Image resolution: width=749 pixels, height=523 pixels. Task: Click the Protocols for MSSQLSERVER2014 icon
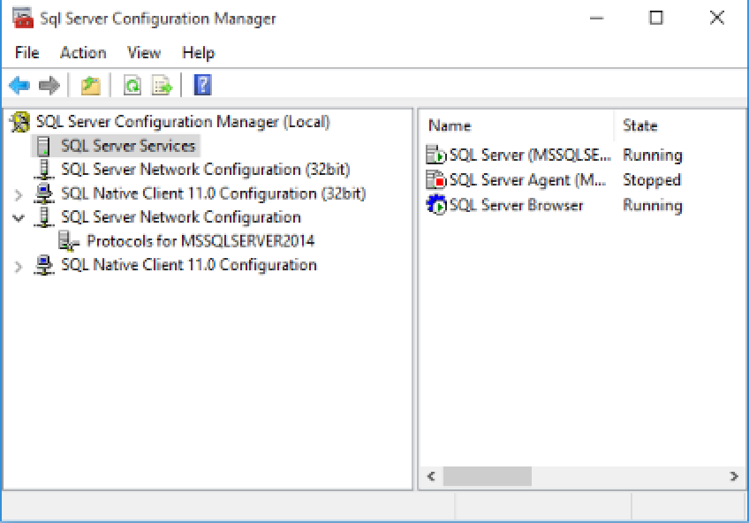(69, 241)
